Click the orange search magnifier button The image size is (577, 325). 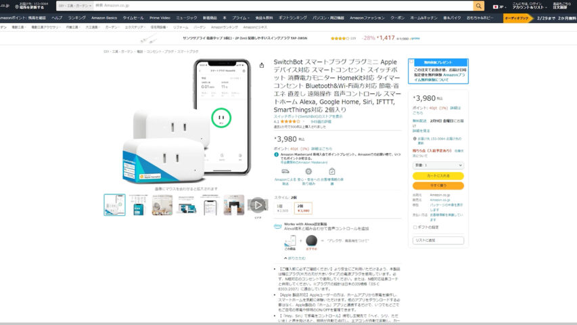(x=478, y=5)
